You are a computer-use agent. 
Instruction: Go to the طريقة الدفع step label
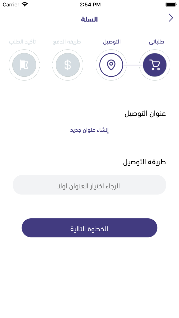click(67, 42)
